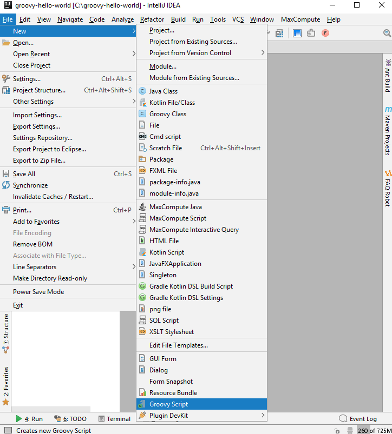Viewport: 392px width, 434px height.
Task: Click the MaxCompute Script icon
Action: point(142,218)
